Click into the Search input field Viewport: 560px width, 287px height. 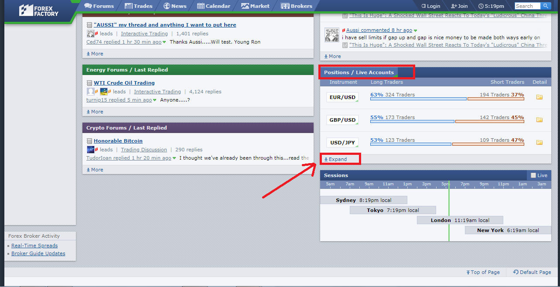coord(527,6)
